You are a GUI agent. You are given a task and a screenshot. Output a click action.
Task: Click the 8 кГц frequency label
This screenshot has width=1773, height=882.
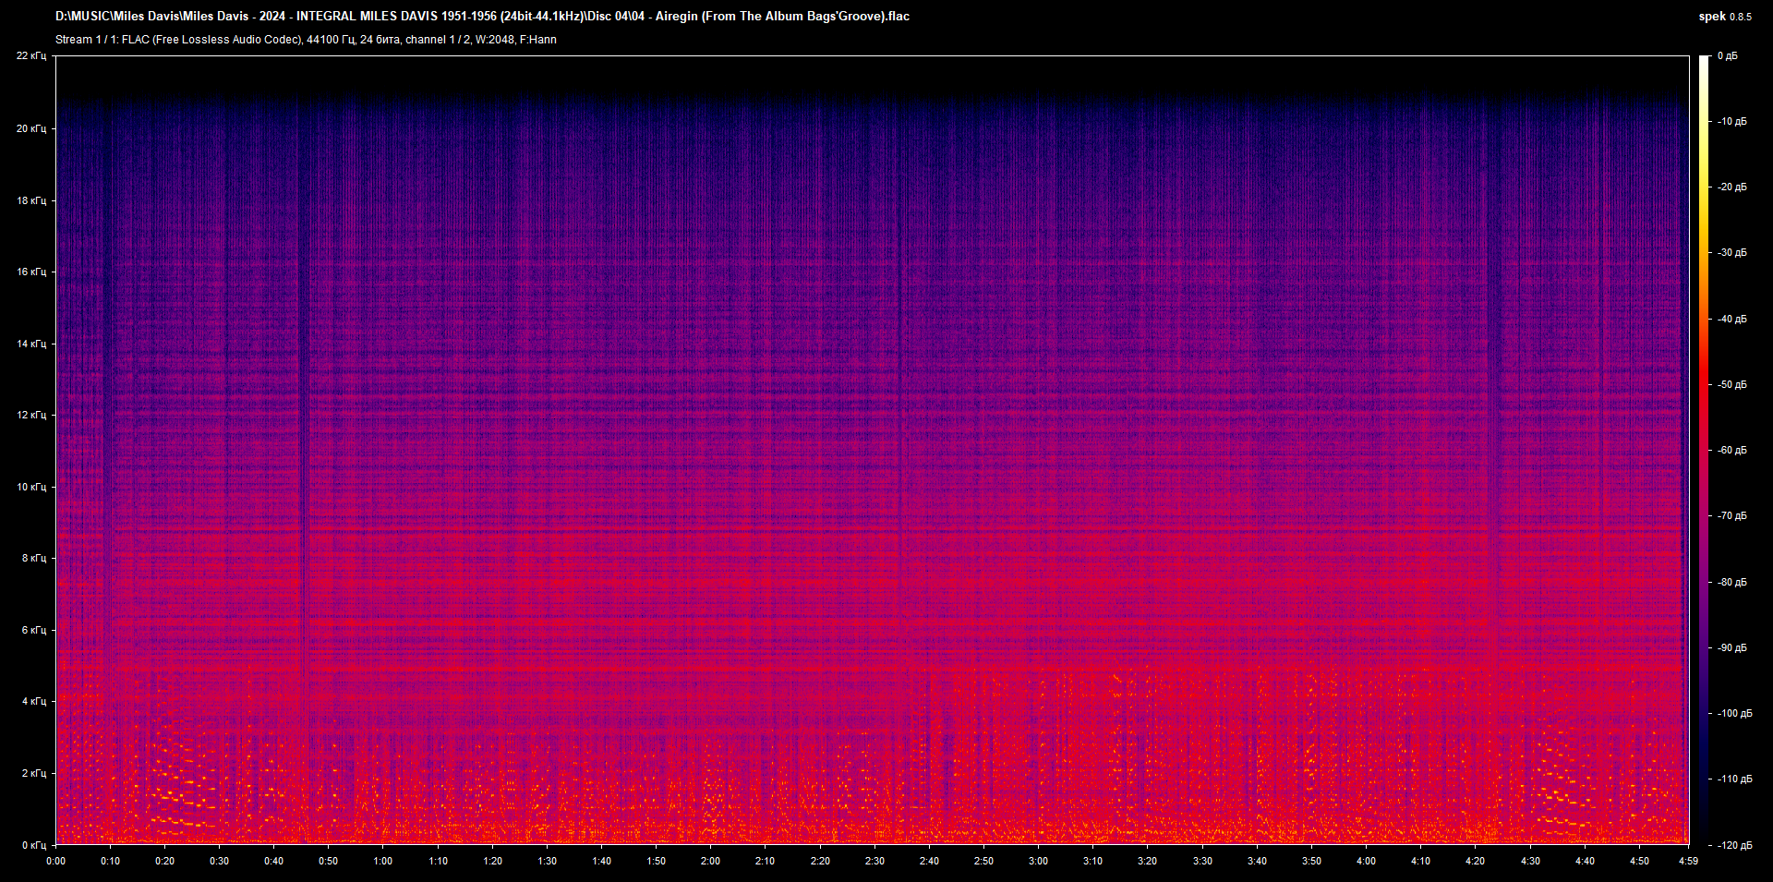34,558
